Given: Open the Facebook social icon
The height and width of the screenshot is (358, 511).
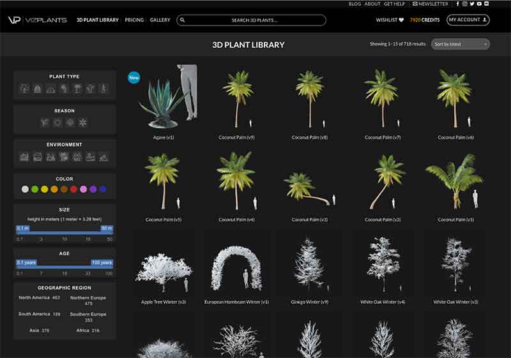Looking at the screenshot, I should 457,4.
